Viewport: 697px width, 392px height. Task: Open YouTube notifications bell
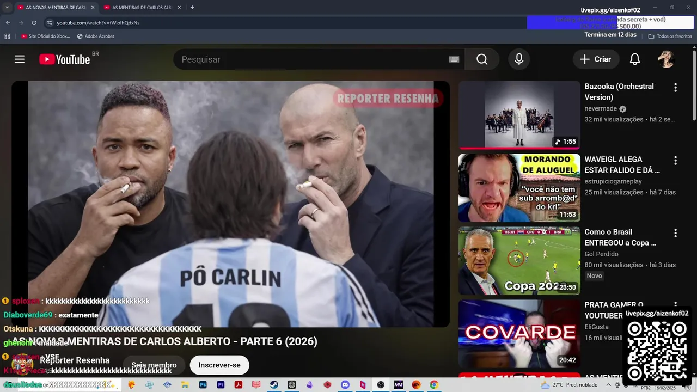click(635, 59)
